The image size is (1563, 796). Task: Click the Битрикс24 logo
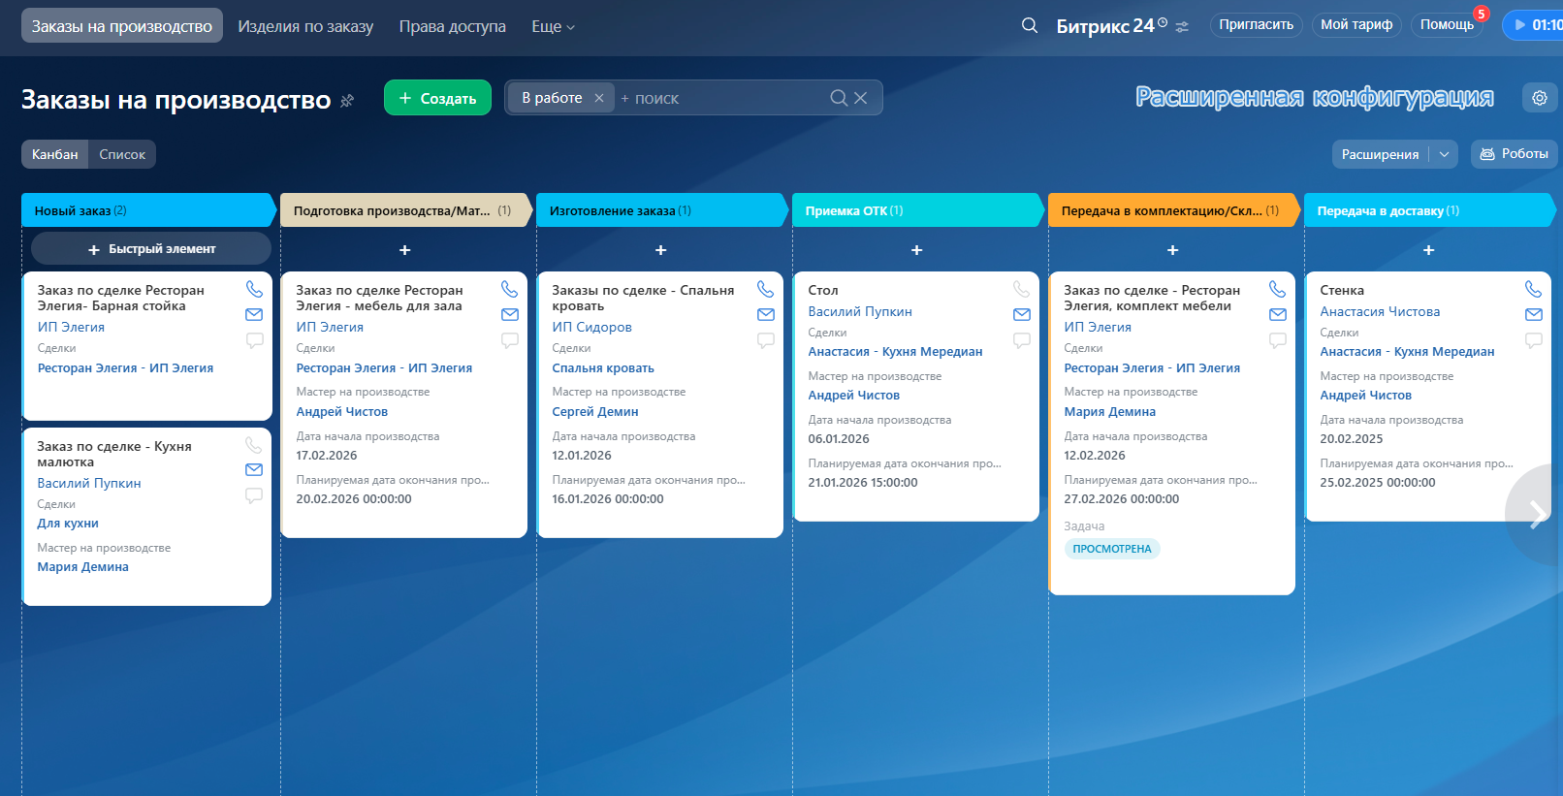click(x=1111, y=25)
